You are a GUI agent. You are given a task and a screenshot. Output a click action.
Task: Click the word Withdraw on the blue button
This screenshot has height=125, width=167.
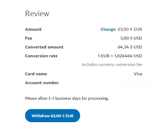(41, 116)
